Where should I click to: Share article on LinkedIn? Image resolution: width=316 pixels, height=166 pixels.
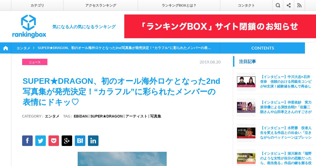click(93, 141)
